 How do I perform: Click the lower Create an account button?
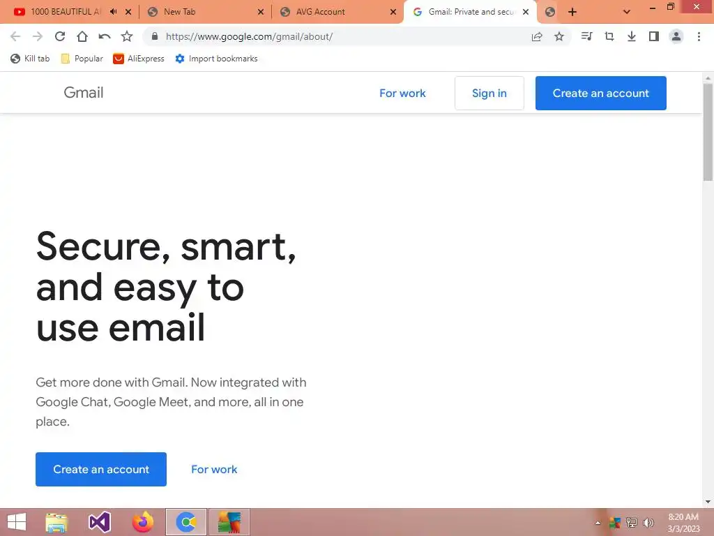tap(101, 469)
